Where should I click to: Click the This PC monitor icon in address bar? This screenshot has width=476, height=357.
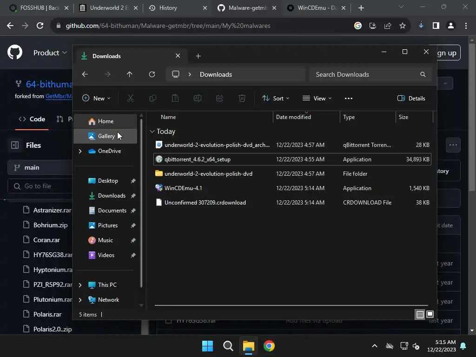175,74
